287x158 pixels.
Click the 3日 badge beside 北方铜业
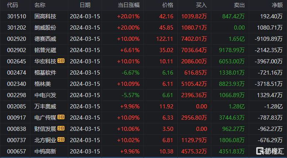pyautogui.click(x=61, y=140)
